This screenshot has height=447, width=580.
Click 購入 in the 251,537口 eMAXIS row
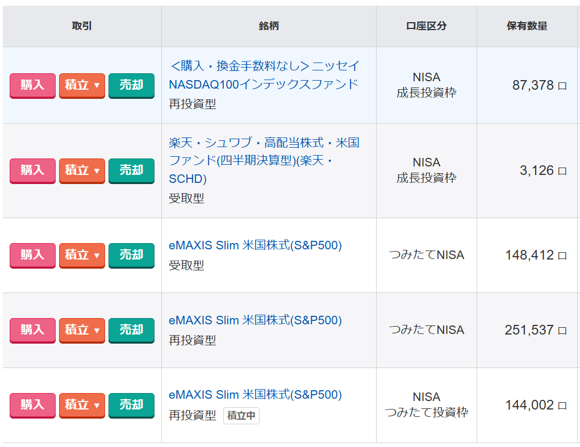[32, 331]
